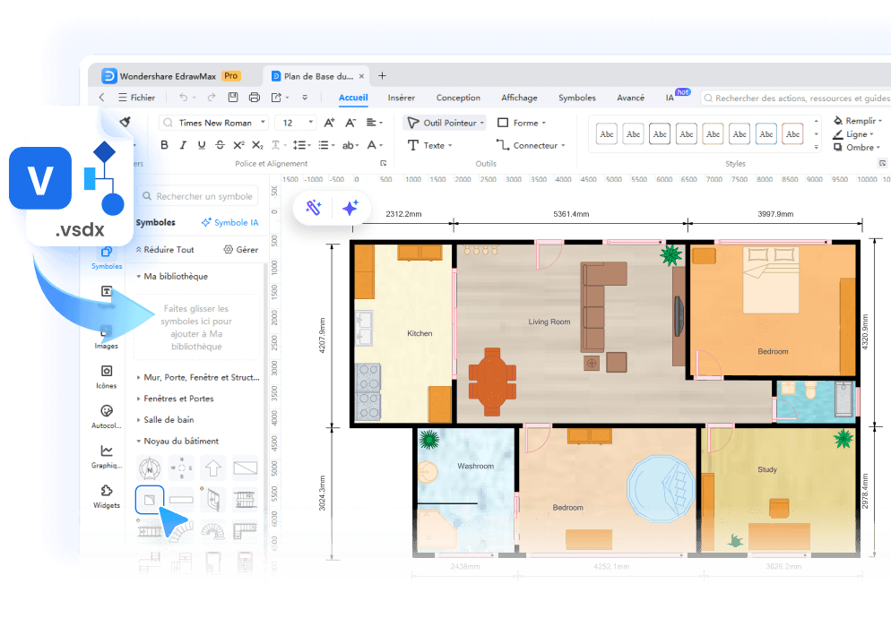The width and height of the screenshot is (891, 618).
Task: Click the Save icon in quick toolbar
Action: (x=233, y=98)
